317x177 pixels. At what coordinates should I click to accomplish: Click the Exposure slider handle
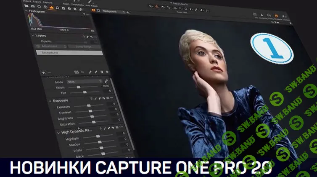point(89,105)
